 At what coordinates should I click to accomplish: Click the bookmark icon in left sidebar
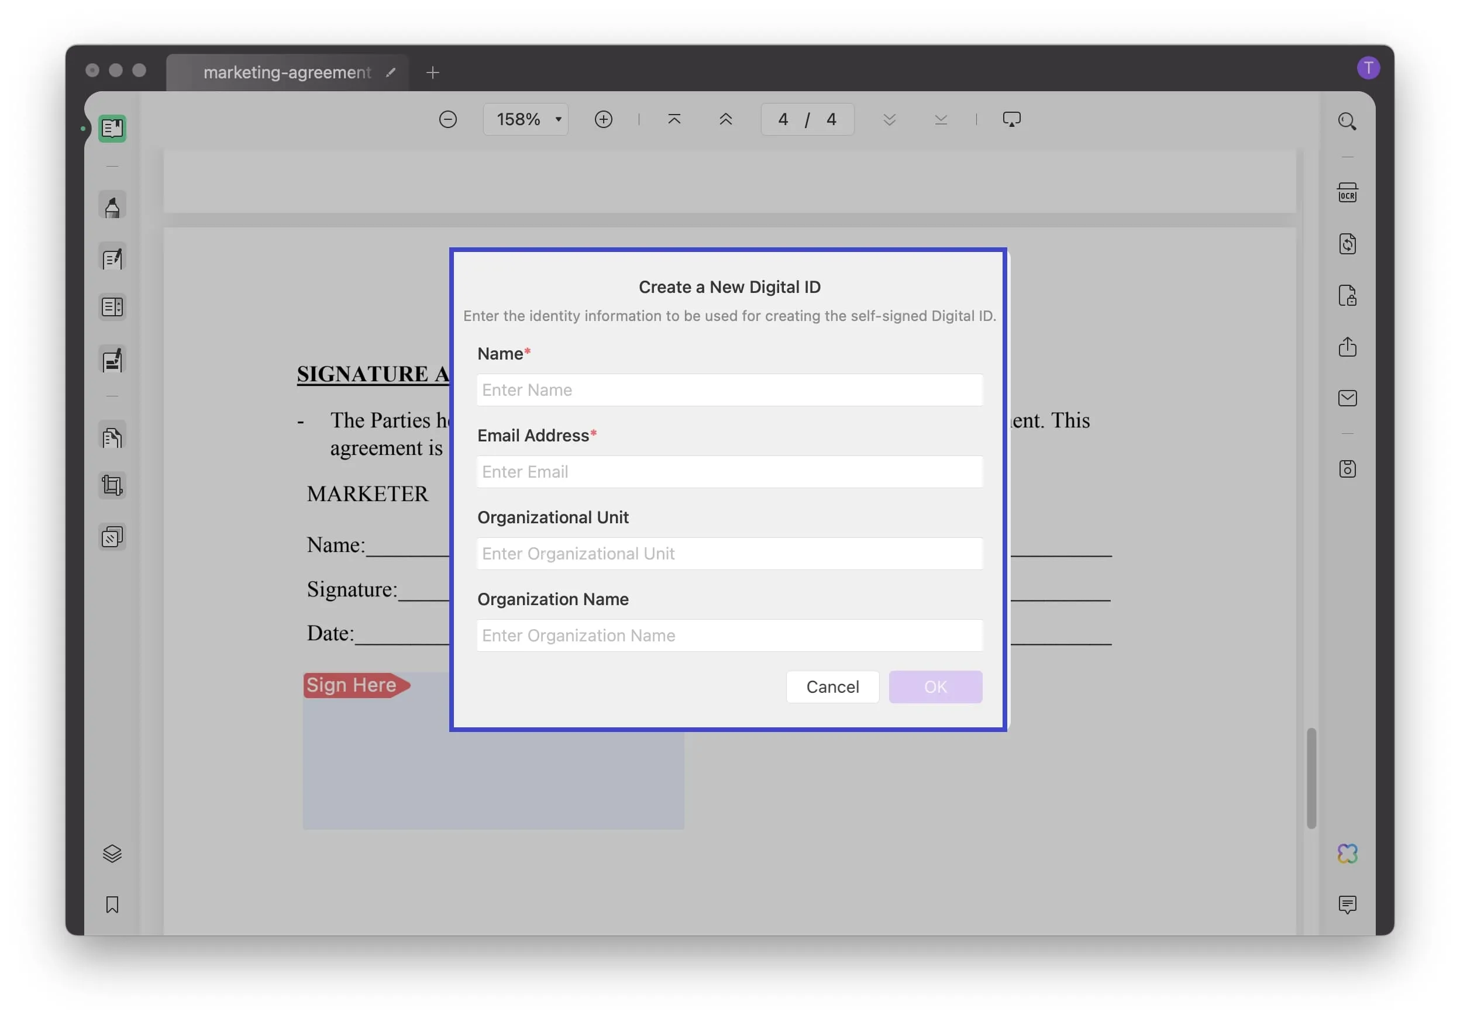(111, 904)
